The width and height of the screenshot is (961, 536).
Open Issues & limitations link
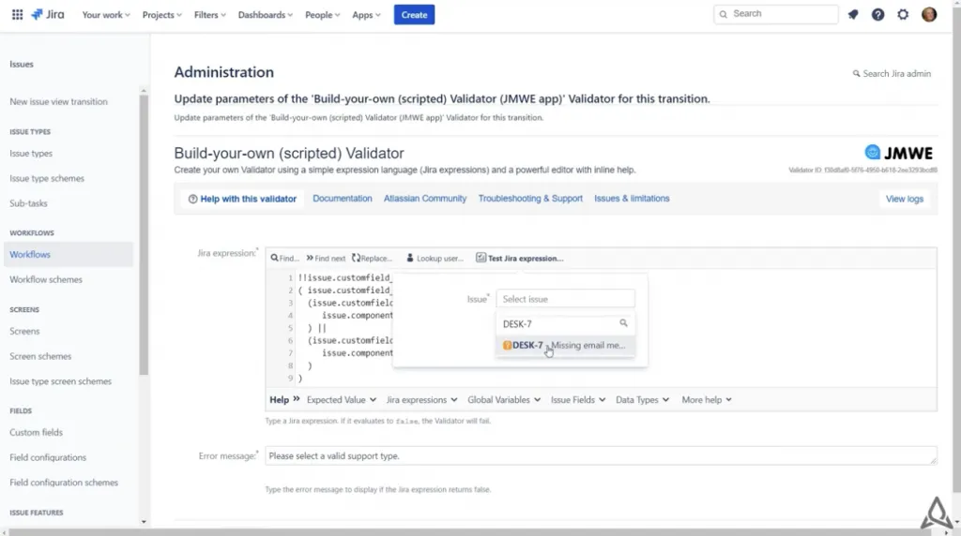[x=632, y=199]
